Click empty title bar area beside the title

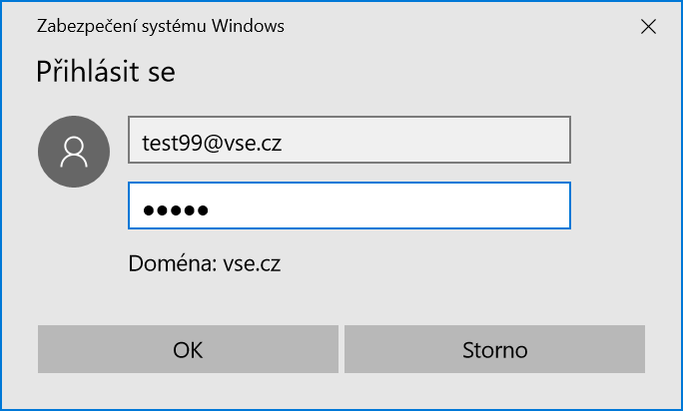coord(449,27)
